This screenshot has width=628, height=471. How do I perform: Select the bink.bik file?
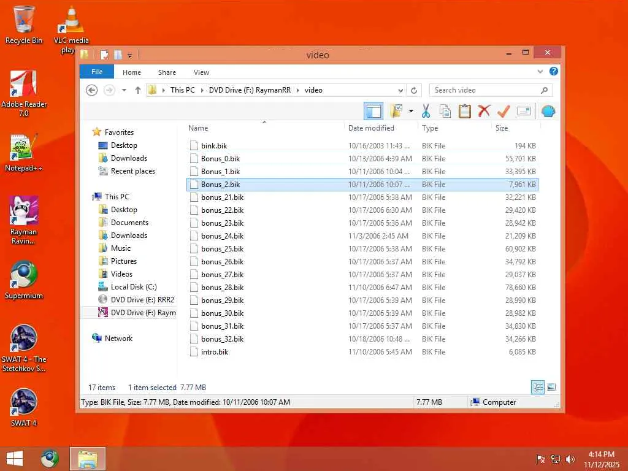362,146
